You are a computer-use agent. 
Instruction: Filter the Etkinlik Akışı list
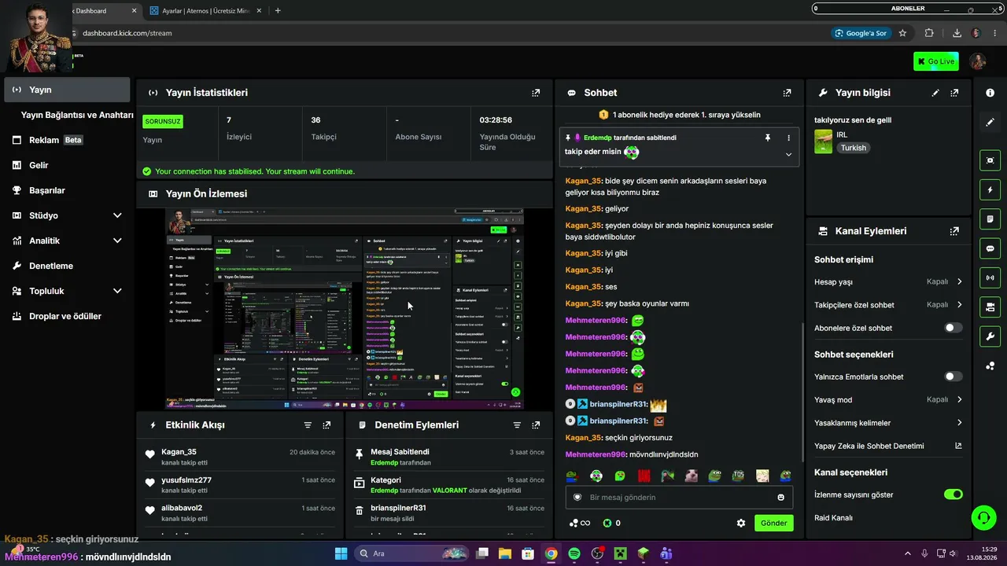pos(308,424)
